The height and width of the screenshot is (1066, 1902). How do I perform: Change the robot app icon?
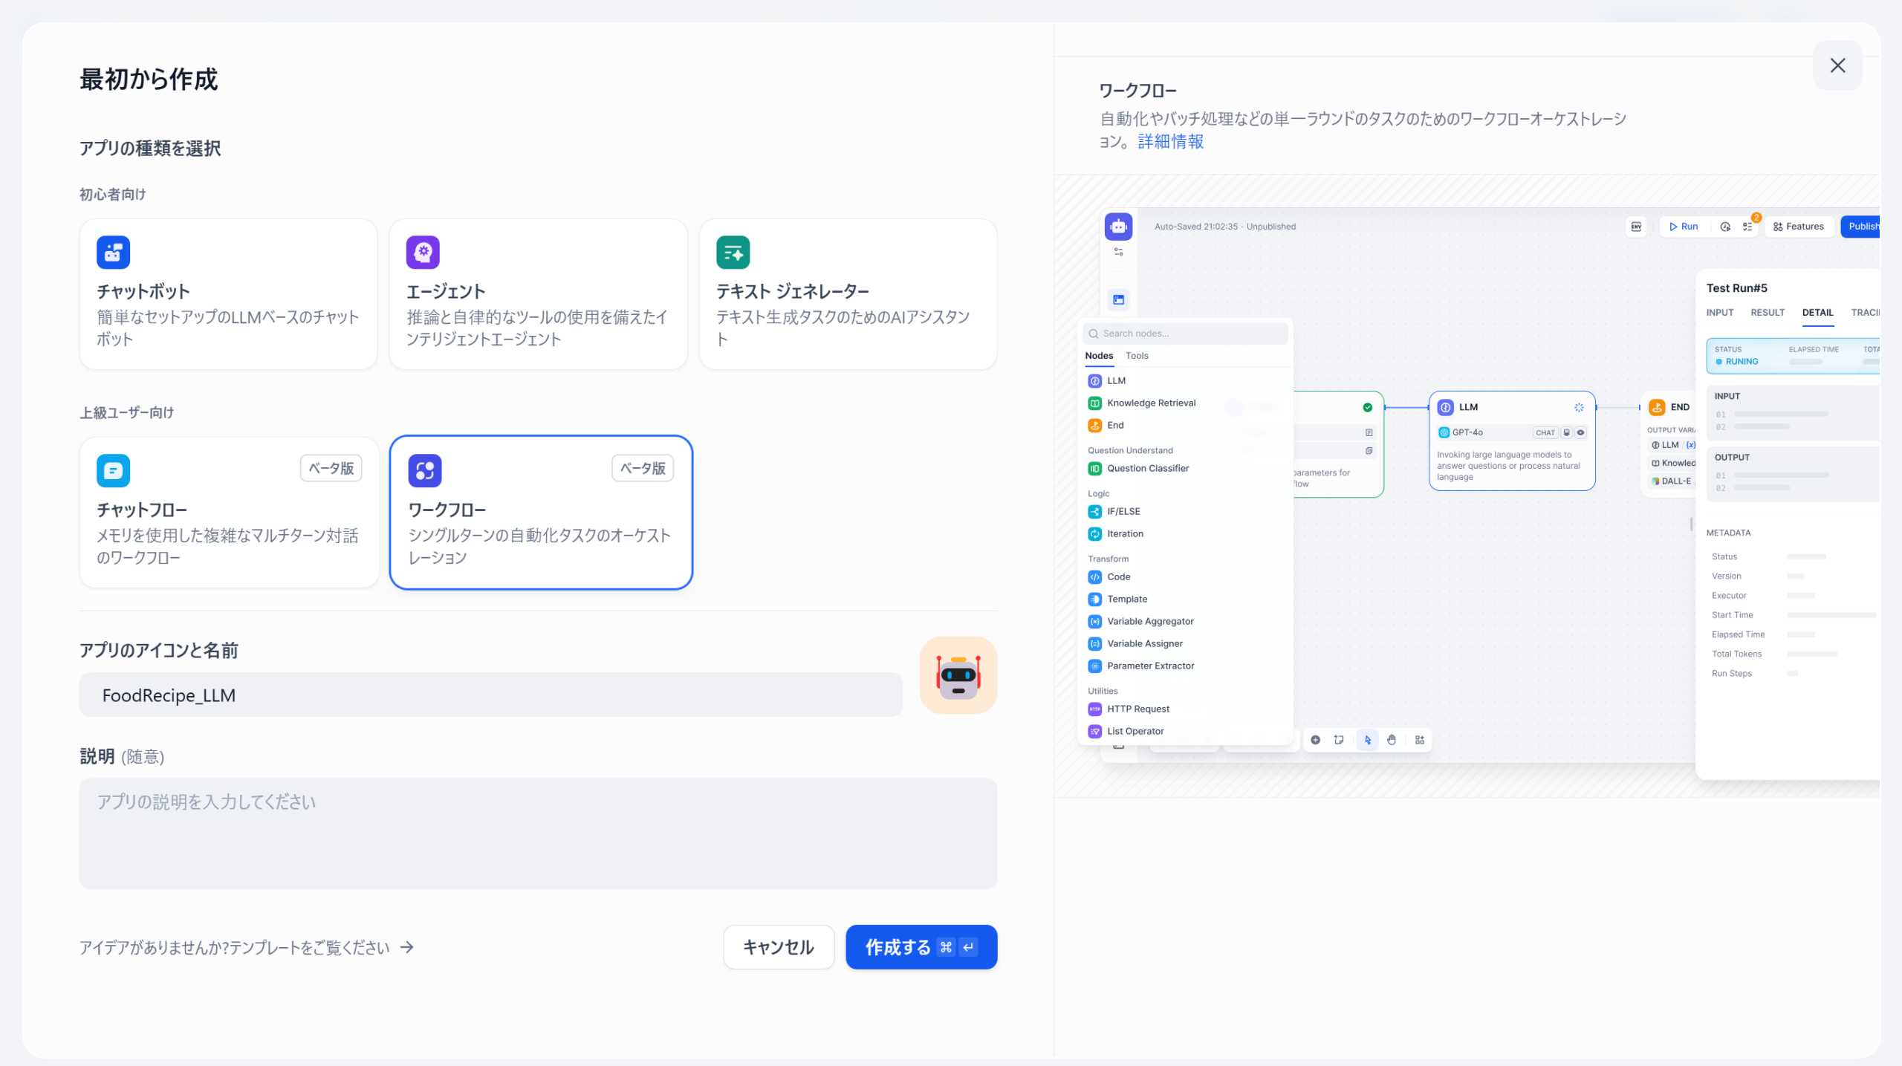(x=958, y=675)
